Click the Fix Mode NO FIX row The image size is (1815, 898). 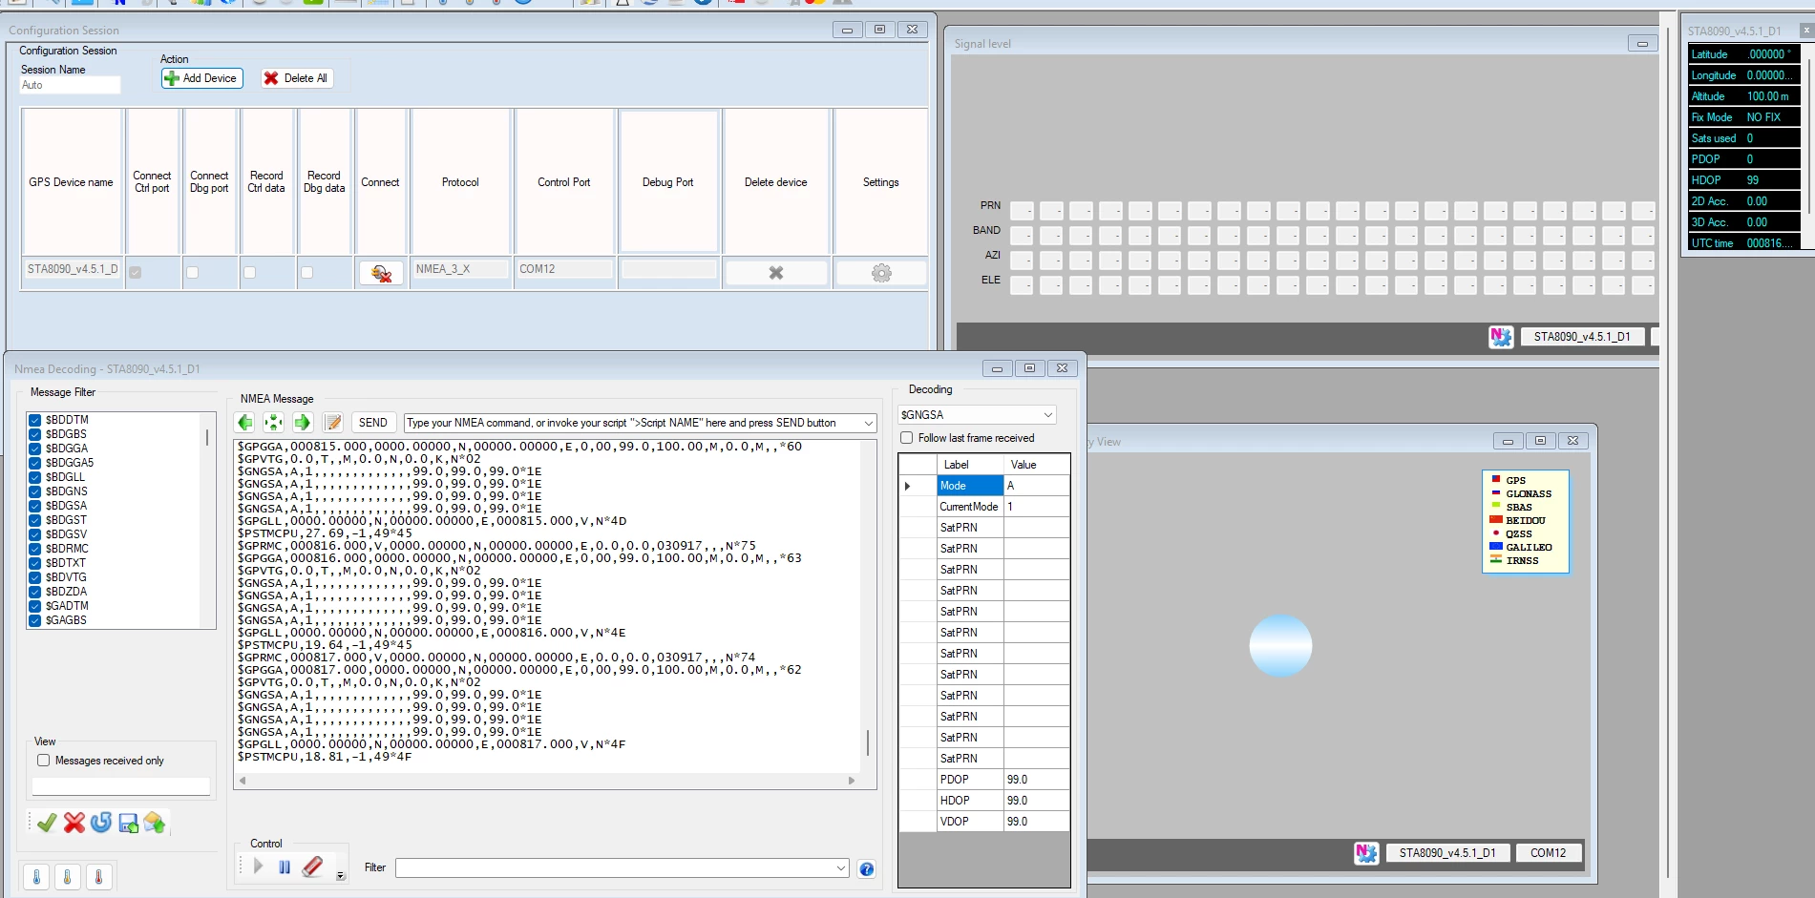pos(1743,117)
